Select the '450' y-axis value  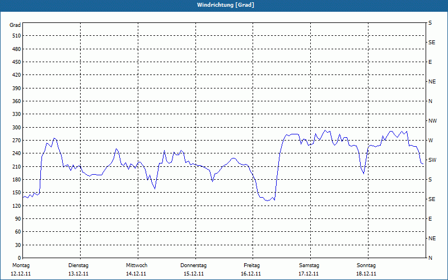click(x=17, y=62)
